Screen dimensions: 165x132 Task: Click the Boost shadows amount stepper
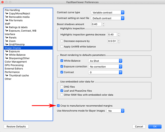coord(103,24)
